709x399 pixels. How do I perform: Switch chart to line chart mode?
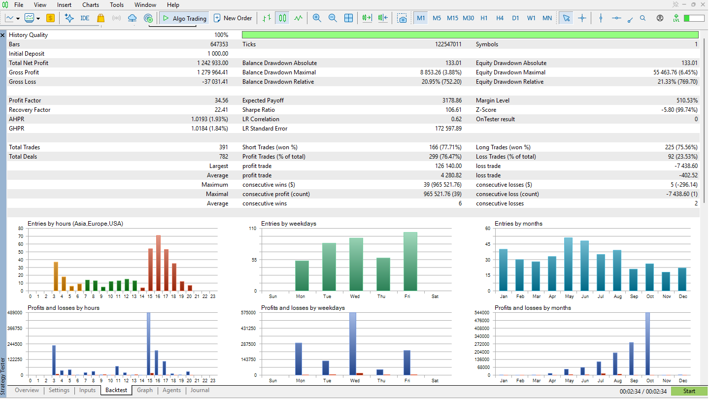(298, 18)
